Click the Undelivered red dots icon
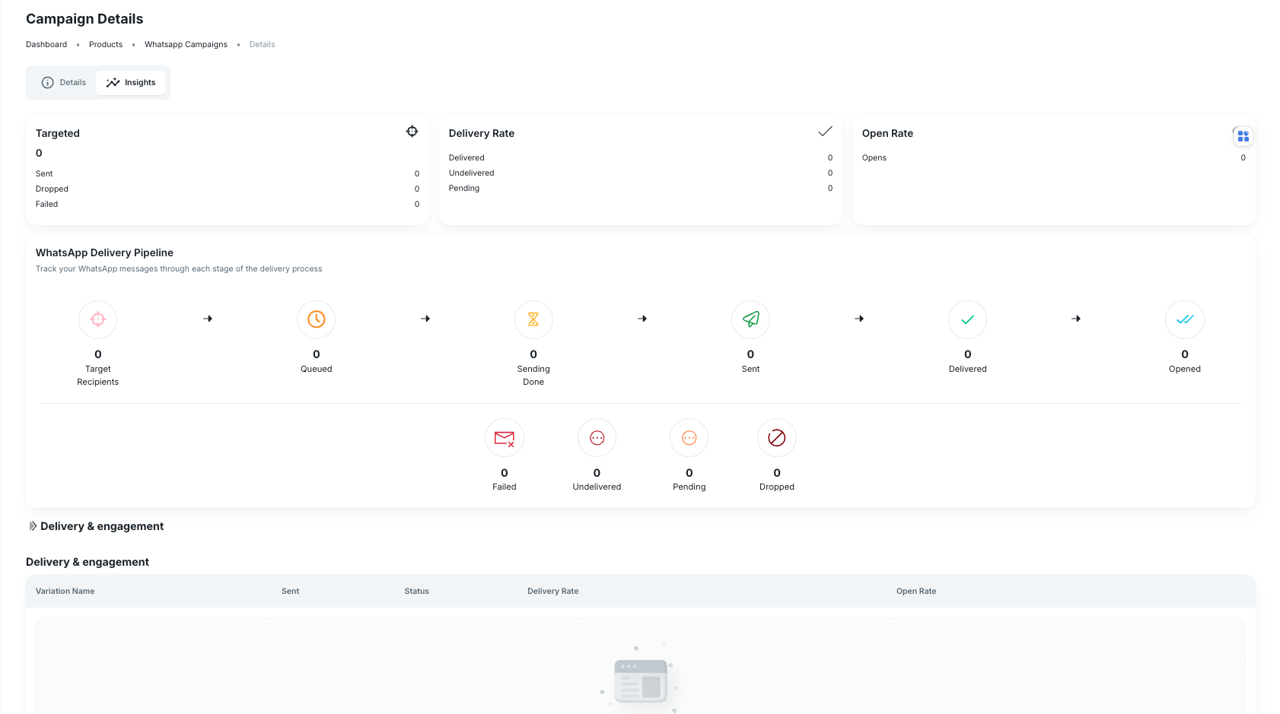1280x714 pixels. (x=597, y=438)
